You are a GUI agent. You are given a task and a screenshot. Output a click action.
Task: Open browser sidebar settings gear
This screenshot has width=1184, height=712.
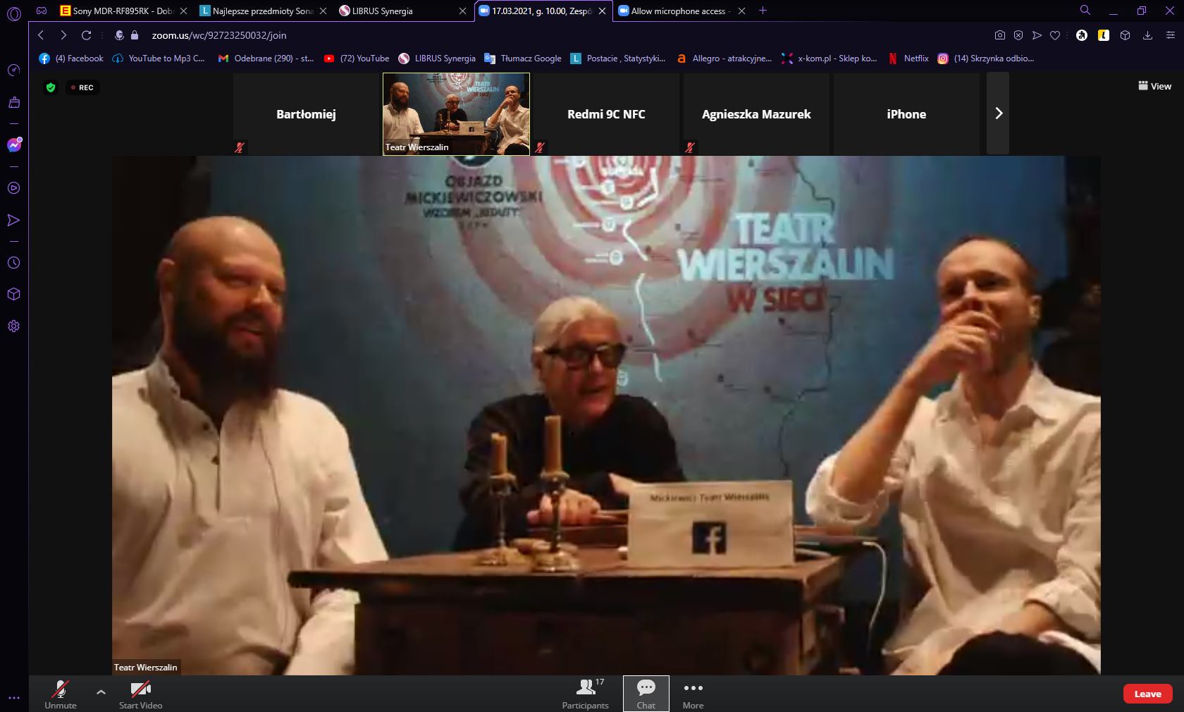13,326
